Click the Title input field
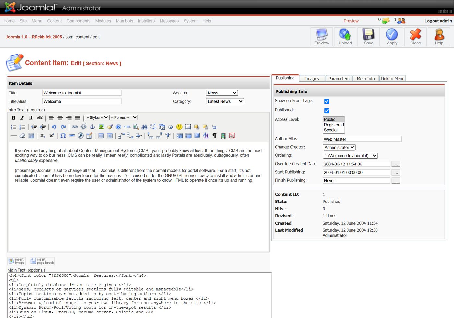This screenshot has height=318, width=454. pyautogui.click(x=82, y=93)
